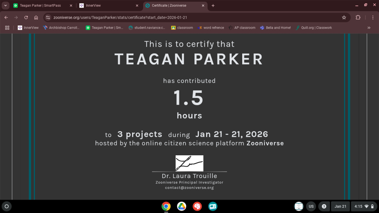Open the Jan 21 calendar date
This screenshot has height=213, width=379.
pos(341,206)
